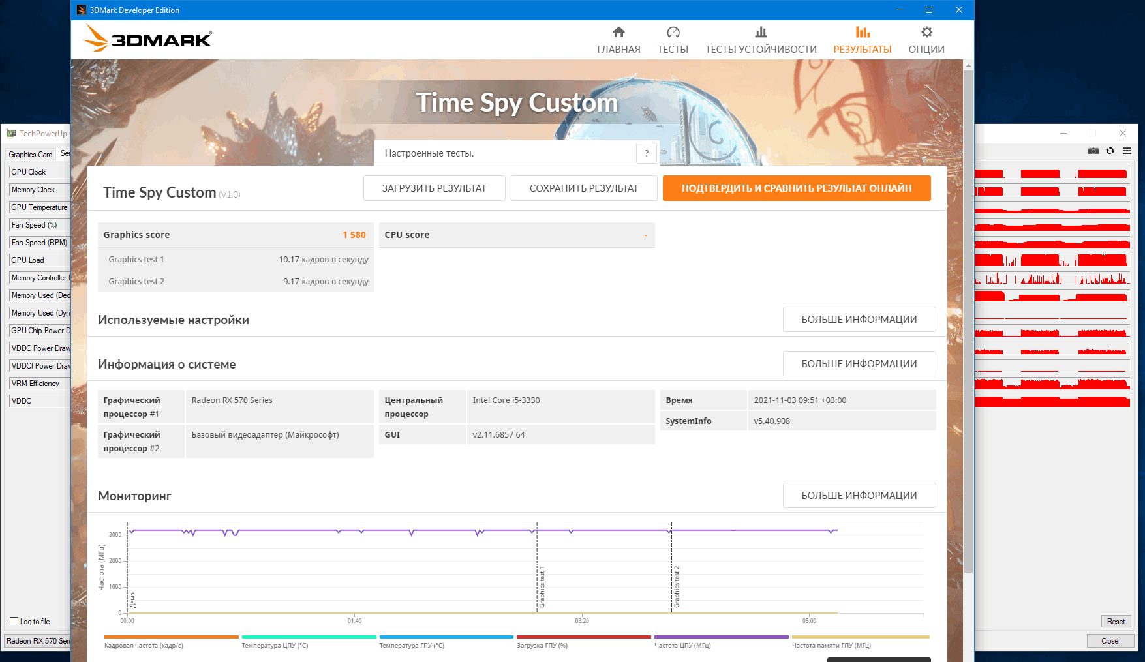1145x662 pixels.
Task: Enable Log to file checkbox in GPU-Z
Action: 14,622
